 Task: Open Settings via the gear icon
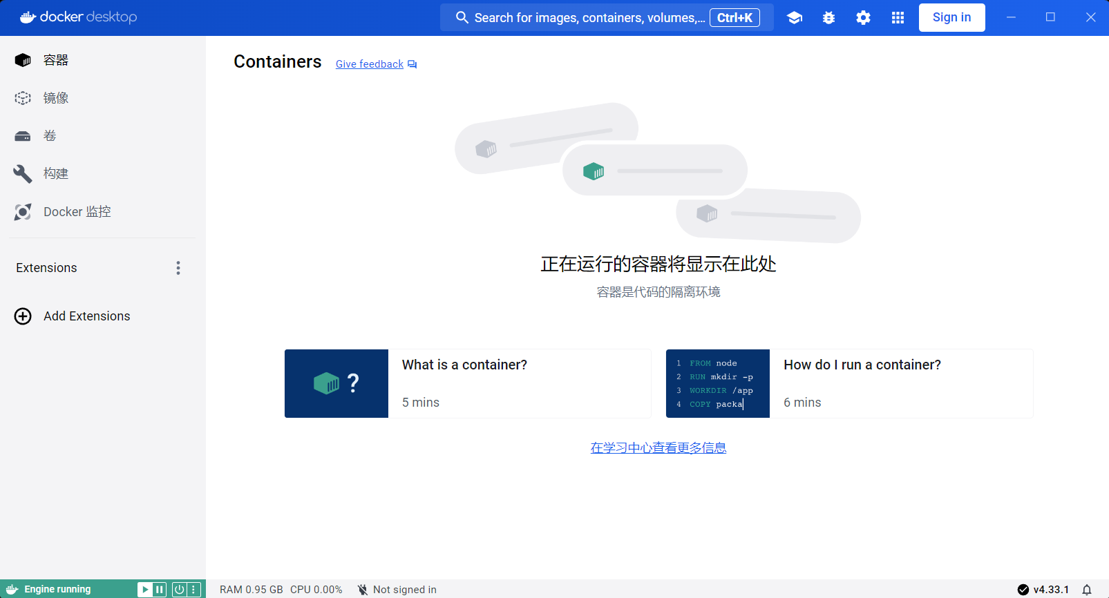[863, 18]
